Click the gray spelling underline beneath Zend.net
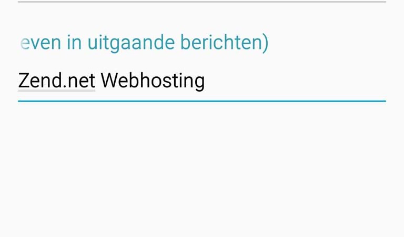This screenshot has width=404, height=237. tap(57, 91)
